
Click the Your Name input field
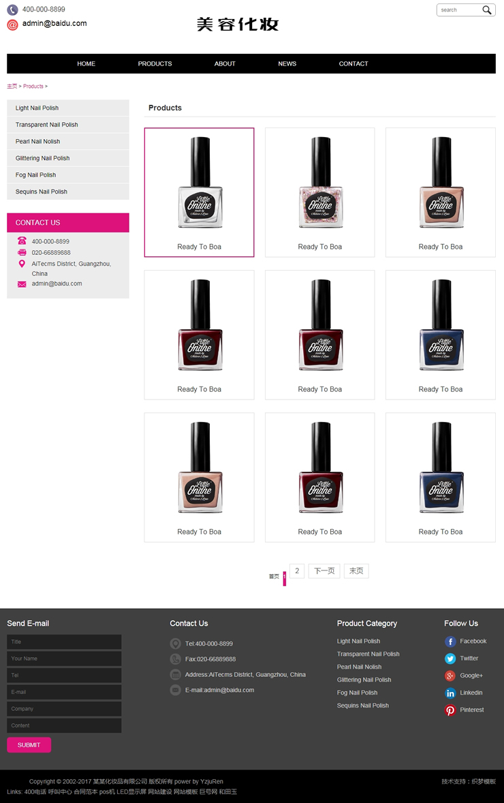pos(64,658)
